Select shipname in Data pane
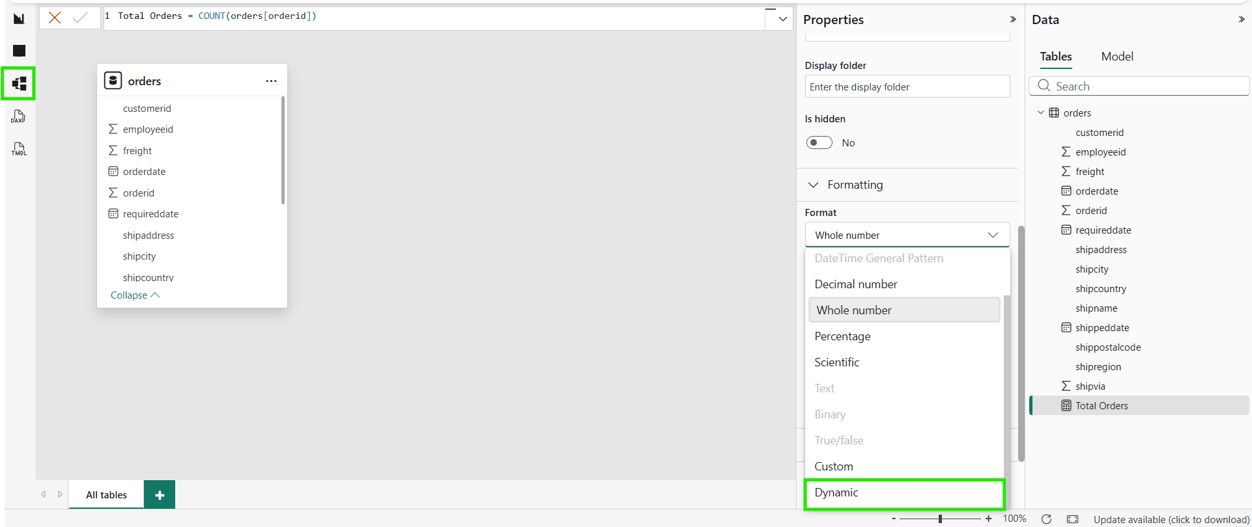 click(x=1096, y=308)
